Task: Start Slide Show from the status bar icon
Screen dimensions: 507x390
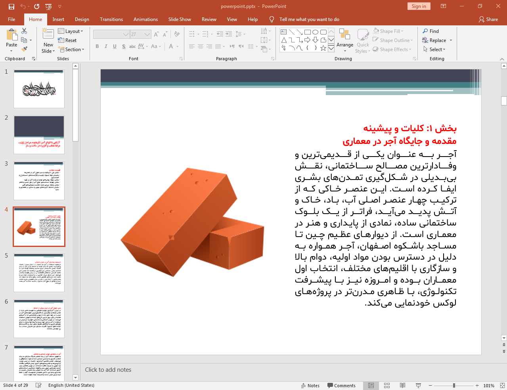Action: click(x=418, y=386)
